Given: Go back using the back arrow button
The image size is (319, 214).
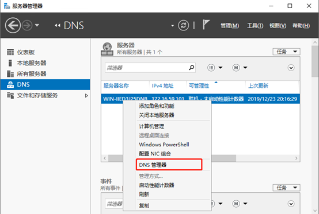Looking at the screenshot, I should click(13, 26).
